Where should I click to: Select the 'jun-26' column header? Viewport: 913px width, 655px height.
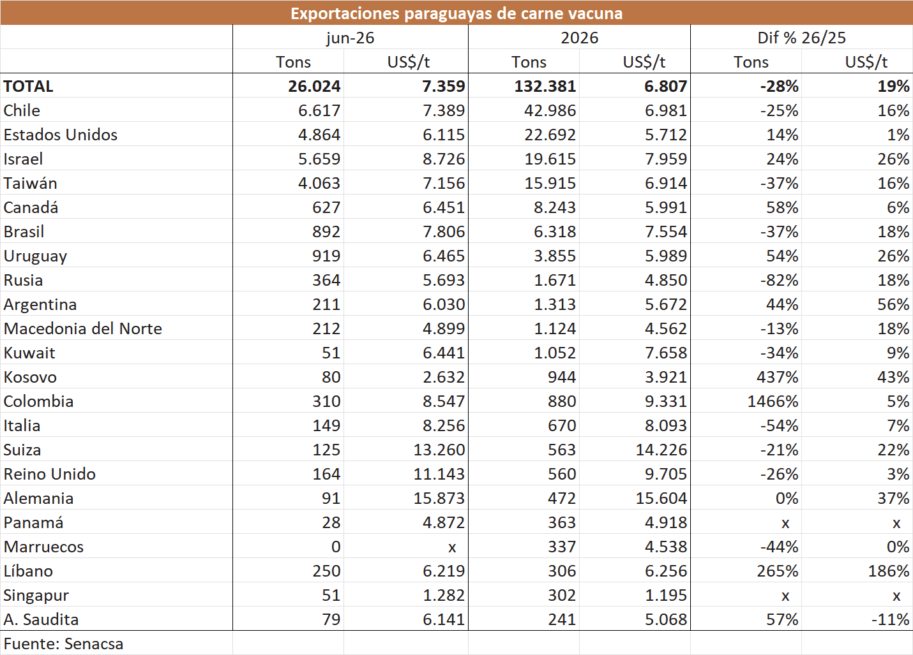pos(350,38)
